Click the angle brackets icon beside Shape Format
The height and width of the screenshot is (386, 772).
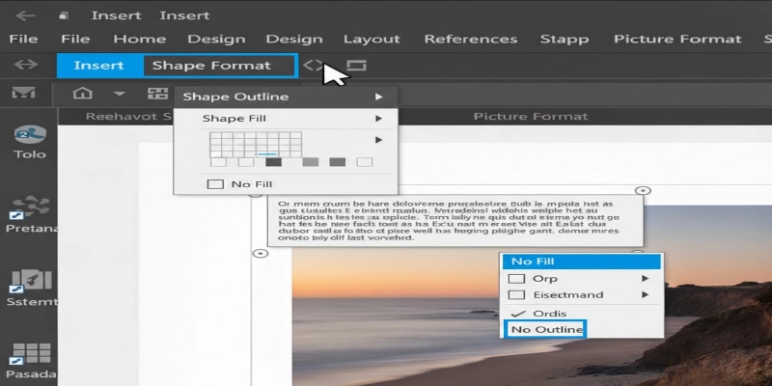[314, 66]
